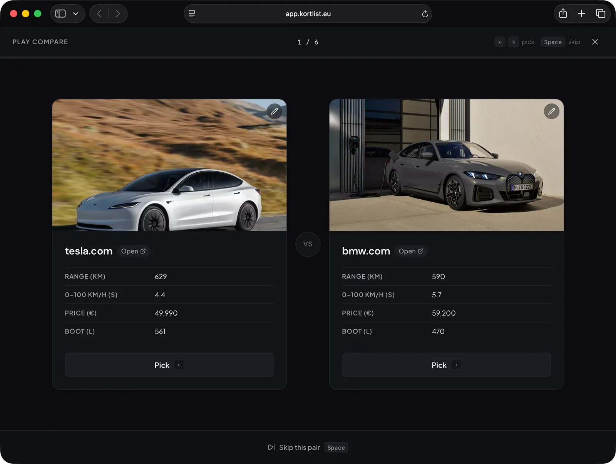Screen dimensions: 616x464
Task: Click Tesla price 49,990
Action: tap(166, 313)
